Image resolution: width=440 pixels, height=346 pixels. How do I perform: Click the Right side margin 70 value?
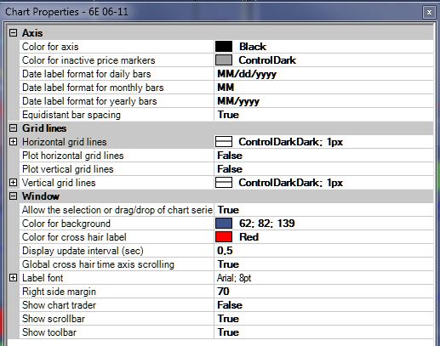[223, 292]
